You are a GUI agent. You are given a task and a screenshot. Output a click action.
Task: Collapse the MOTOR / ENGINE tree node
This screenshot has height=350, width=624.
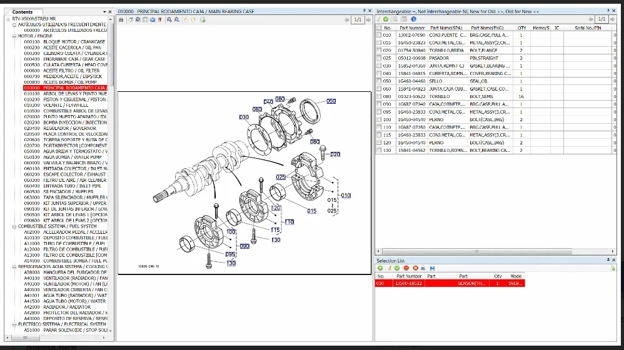tap(15, 36)
